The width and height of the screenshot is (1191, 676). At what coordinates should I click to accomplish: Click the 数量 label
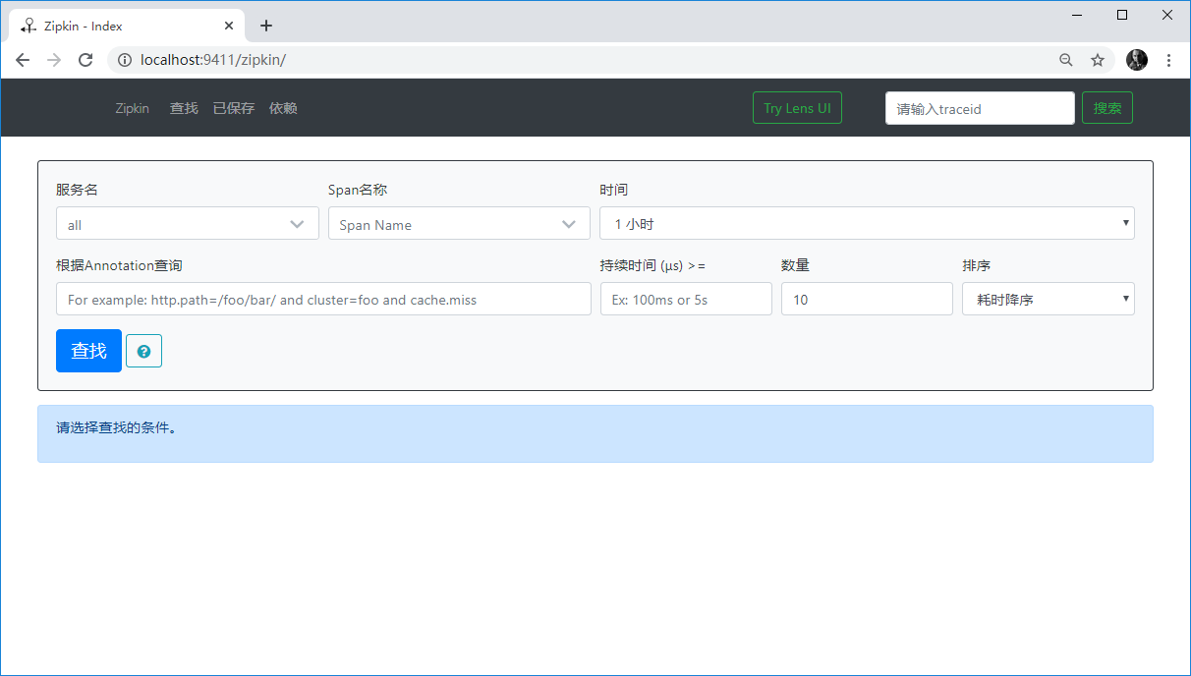795,265
